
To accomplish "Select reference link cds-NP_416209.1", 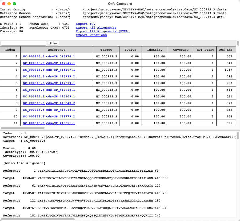I will 49,96.
